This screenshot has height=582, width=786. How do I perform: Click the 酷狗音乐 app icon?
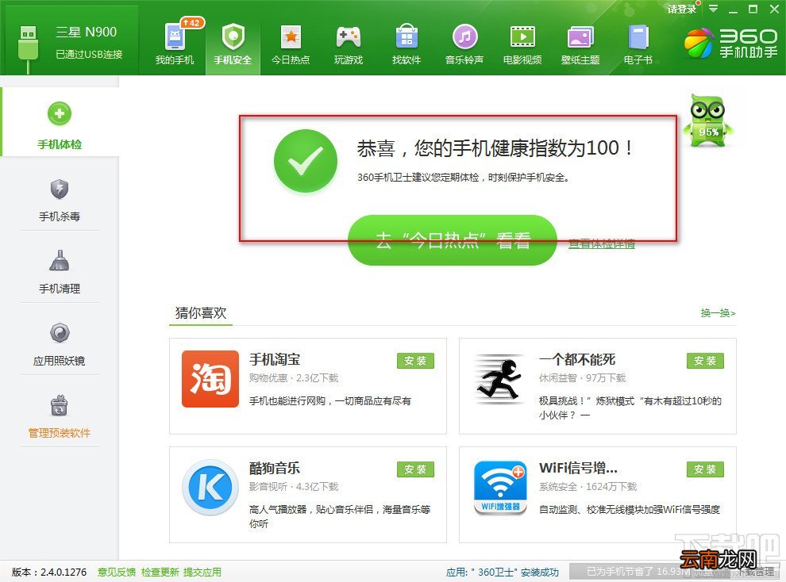[x=210, y=488]
